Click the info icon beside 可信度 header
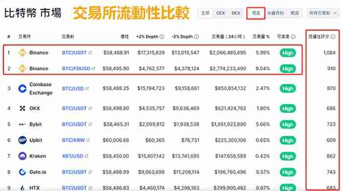The width and height of the screenshot is (342, 191). click(x=293, y=37)
